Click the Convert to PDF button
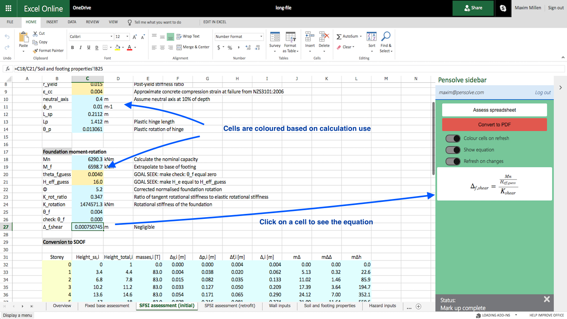 (x=494, y=124)
